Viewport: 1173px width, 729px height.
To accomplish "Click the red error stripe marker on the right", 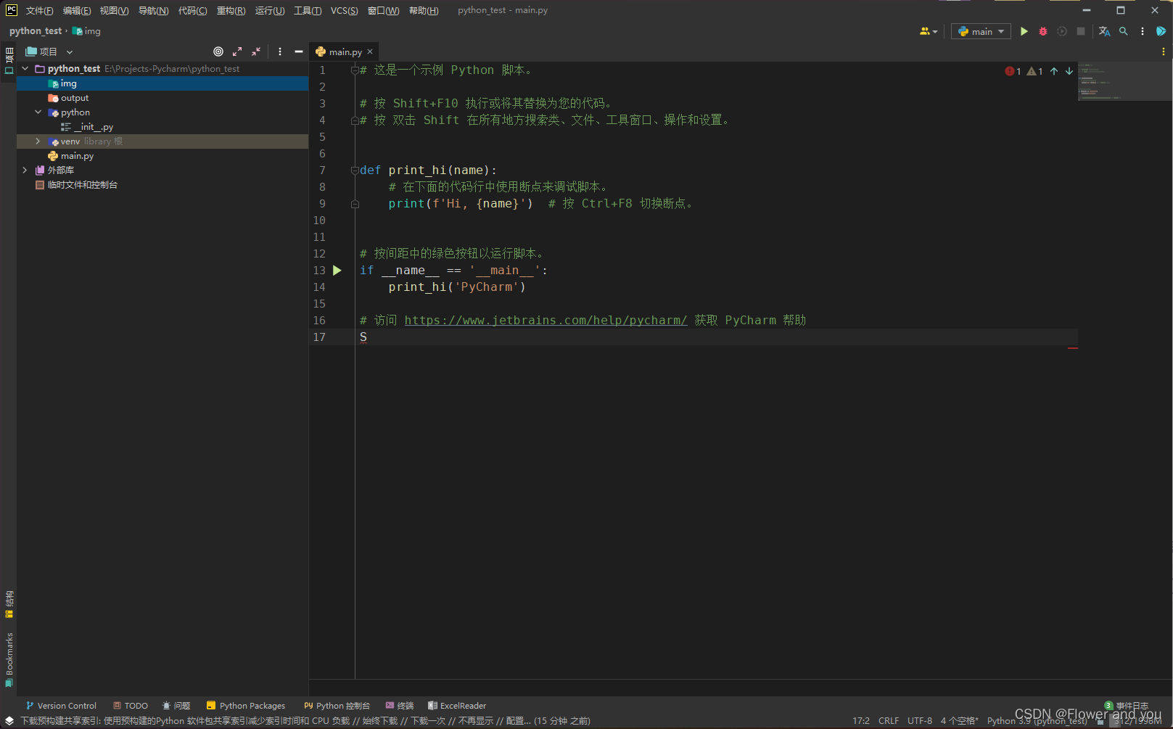I will [1072, 349].
